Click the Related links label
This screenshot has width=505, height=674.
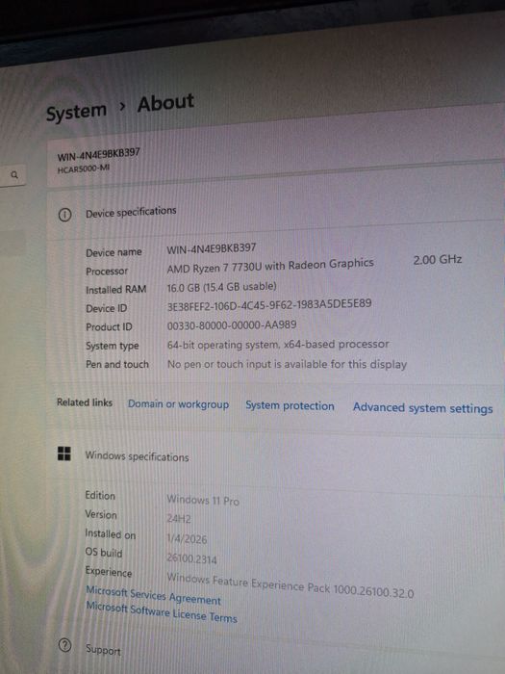point(85,402)
